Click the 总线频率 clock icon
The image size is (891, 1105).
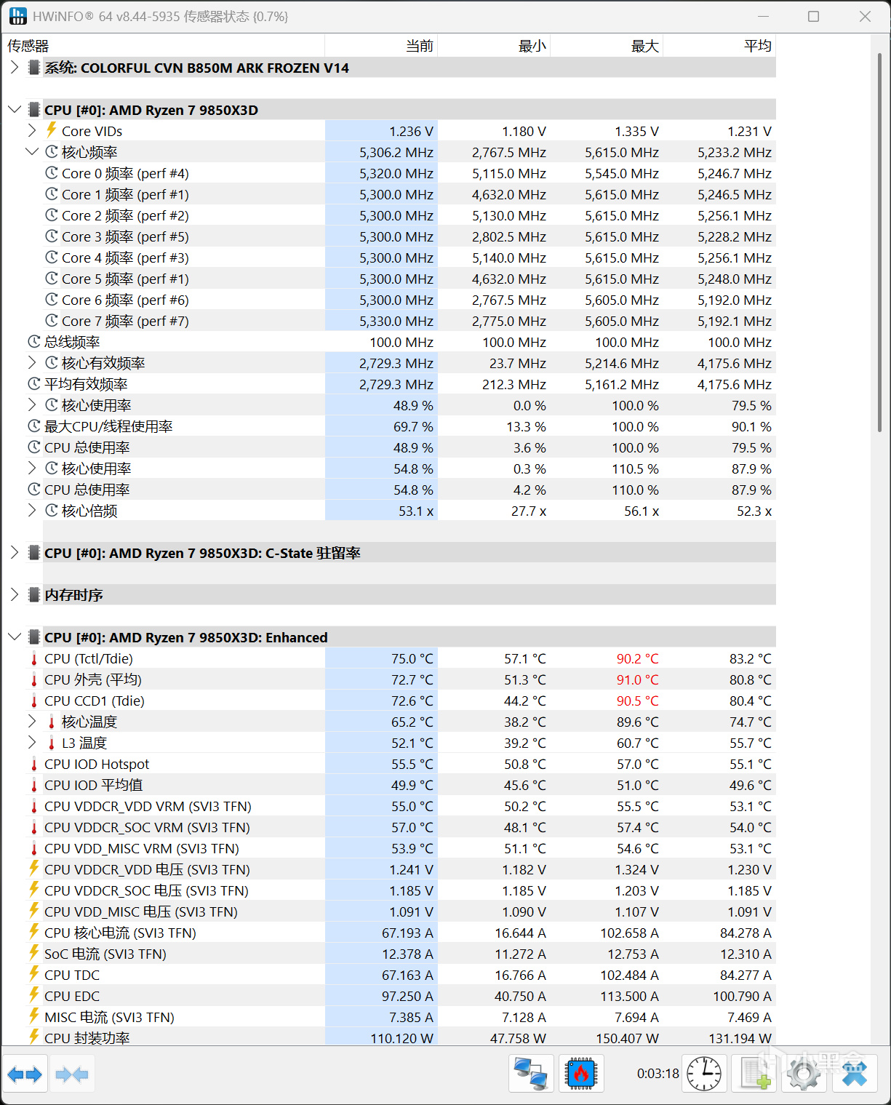tap(34, 341)
